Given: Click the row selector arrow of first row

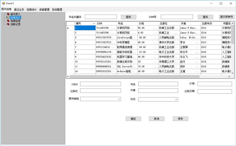Looking at the screenshot, I should [x=68, y=28].
